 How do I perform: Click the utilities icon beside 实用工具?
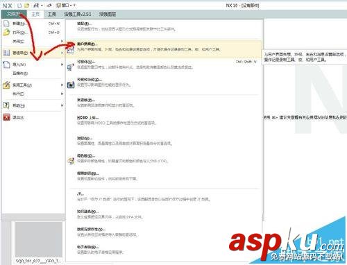pos(6,85)
